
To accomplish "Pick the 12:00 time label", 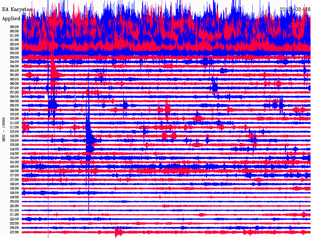I will click(x=14, y=132).
